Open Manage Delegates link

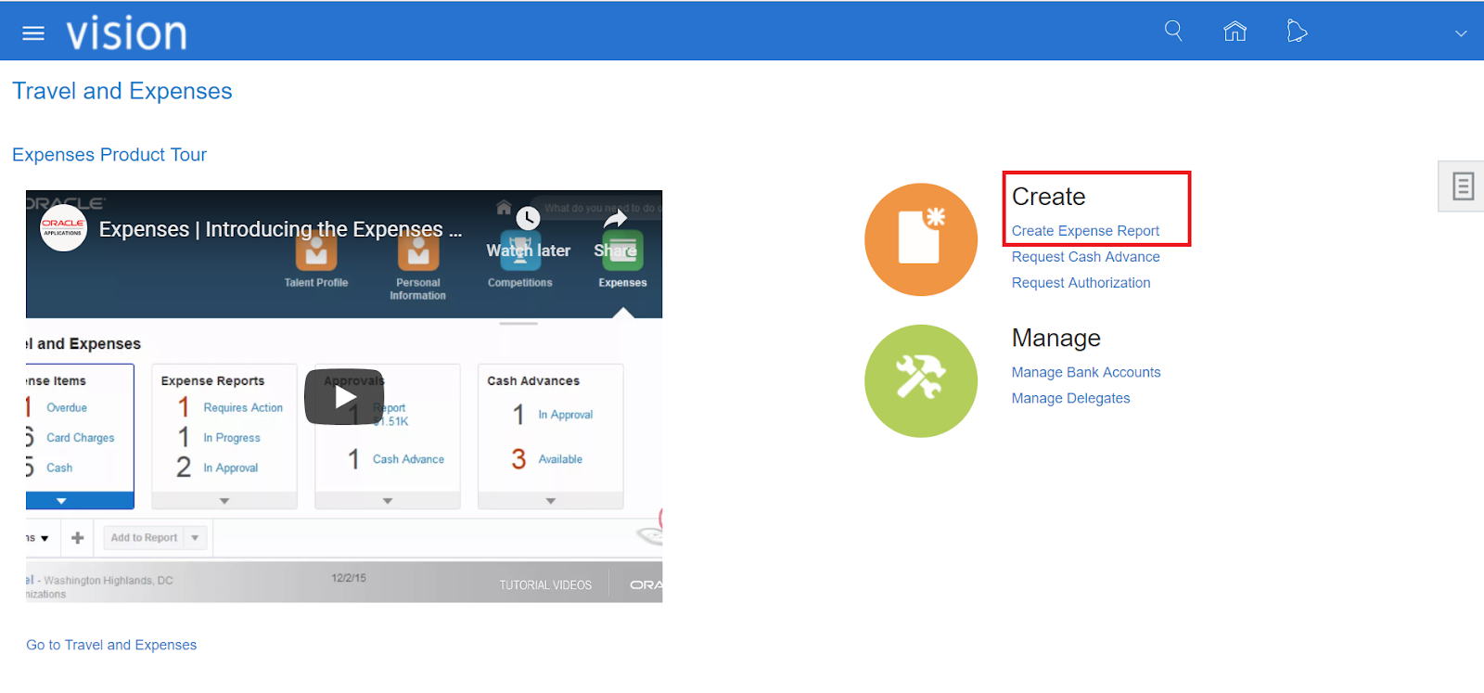pyautogui.click(x=1070, y=398)
